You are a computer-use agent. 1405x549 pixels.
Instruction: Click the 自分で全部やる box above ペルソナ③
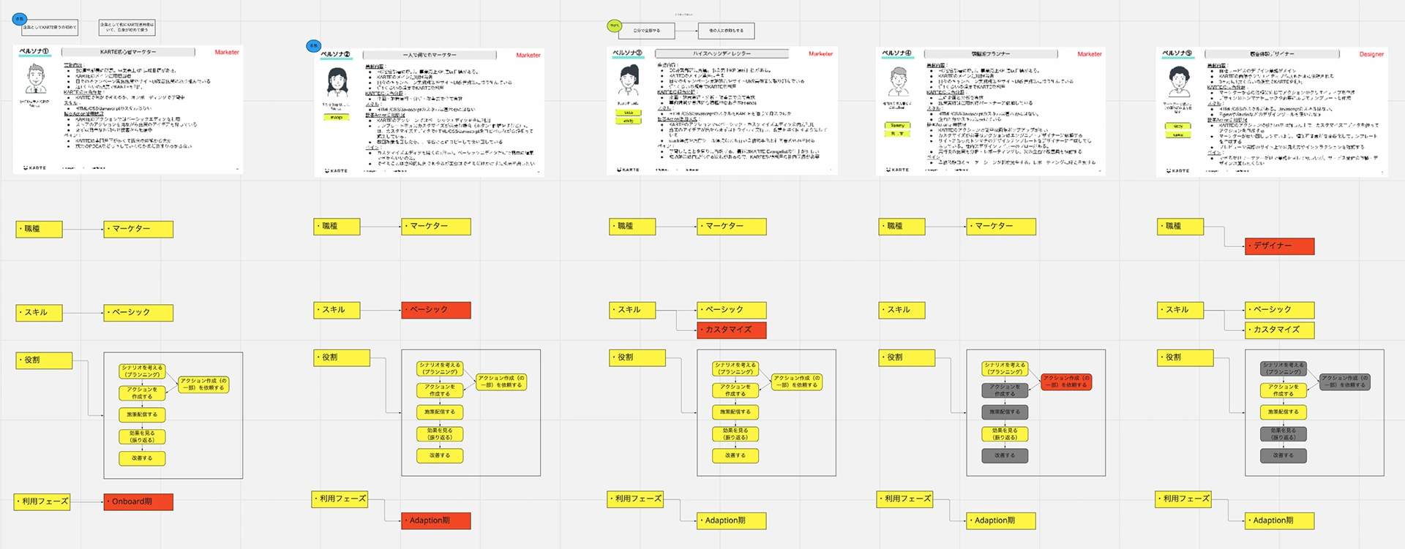(647, 31)
